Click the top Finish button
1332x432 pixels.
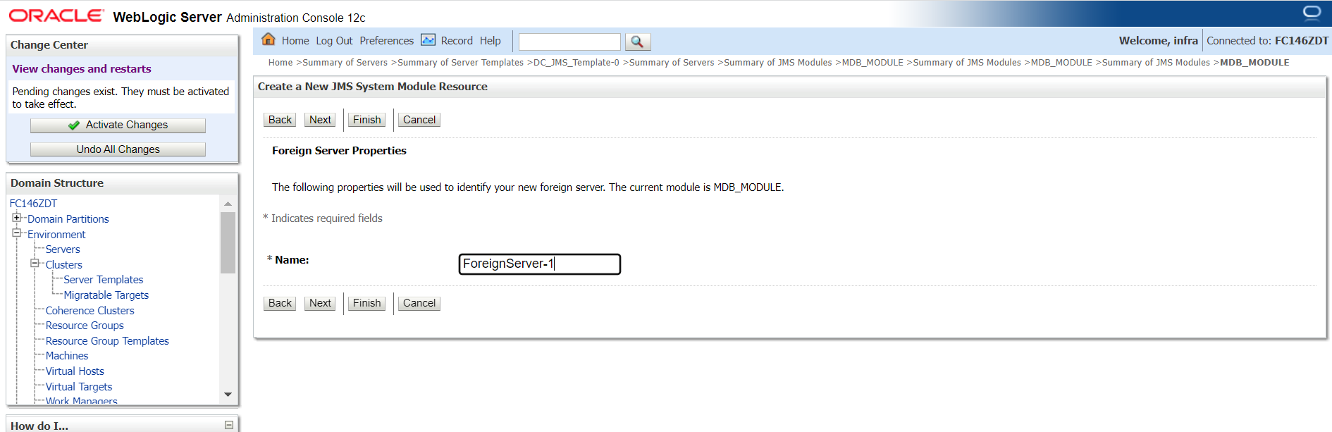click(x=366, y=120)
